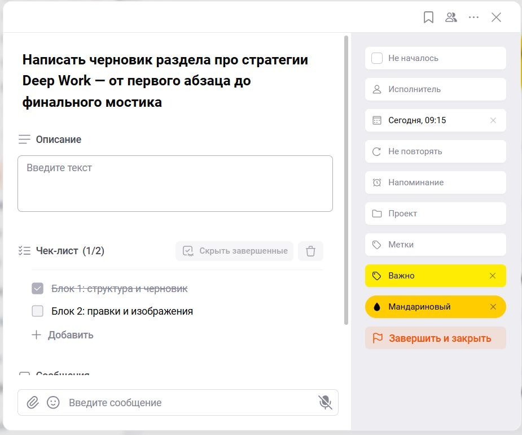The width and height of the screenshot is (522, 435).
Task: Close the task window with the X
Action: (496, 18)
